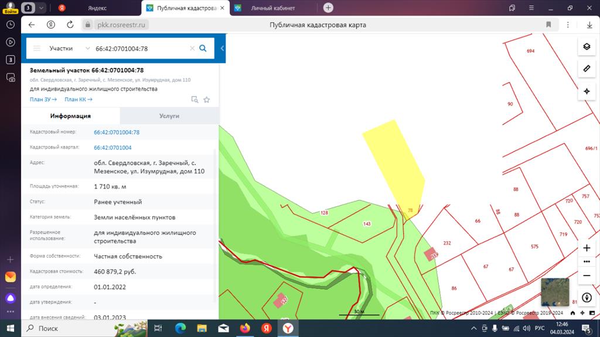600x337 pixels.
Task: Open the three-dots map options
Action: (x=587, y=261)
